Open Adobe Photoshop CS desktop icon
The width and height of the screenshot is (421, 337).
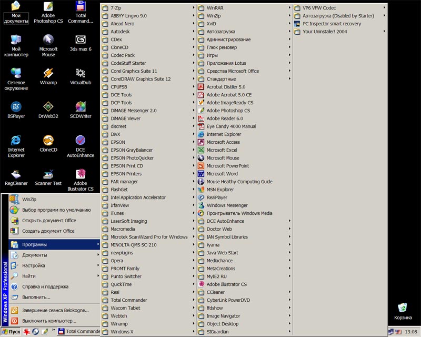(x=48, y=13)
